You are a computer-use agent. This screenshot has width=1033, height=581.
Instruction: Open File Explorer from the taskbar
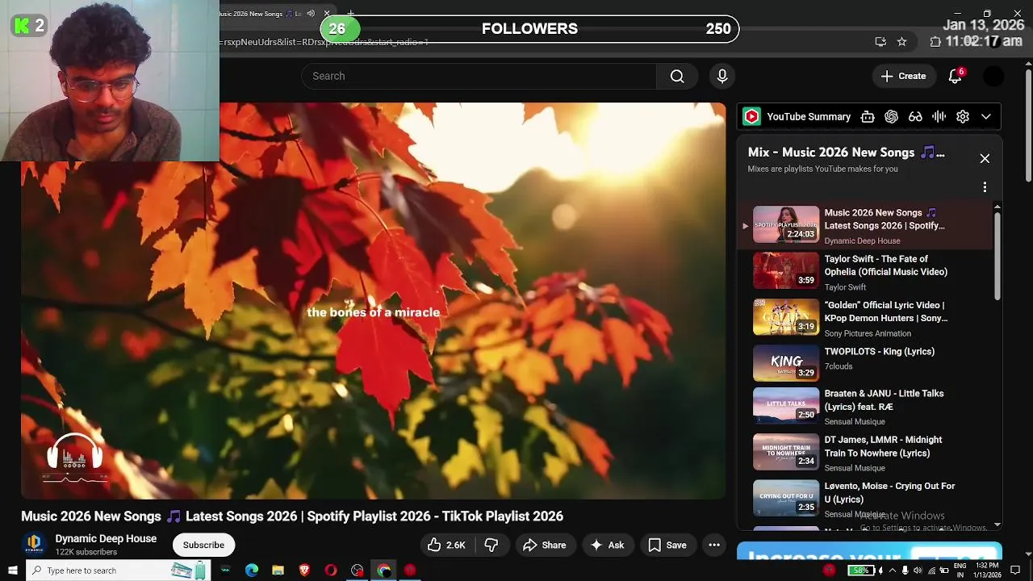[278, 571]
